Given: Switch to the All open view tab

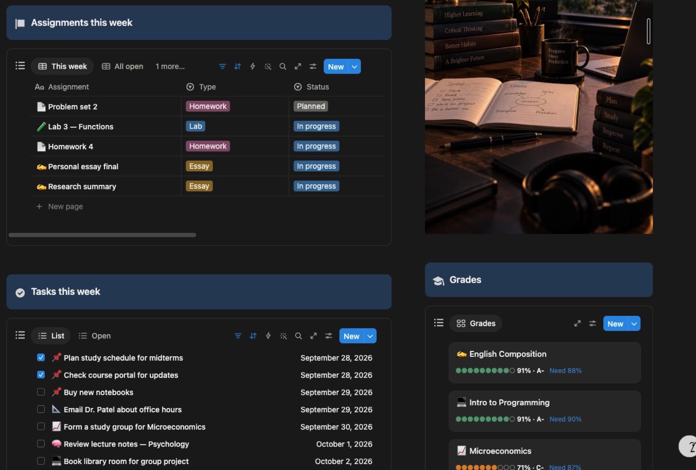Looking at the screenshot, I should point(122,66).
